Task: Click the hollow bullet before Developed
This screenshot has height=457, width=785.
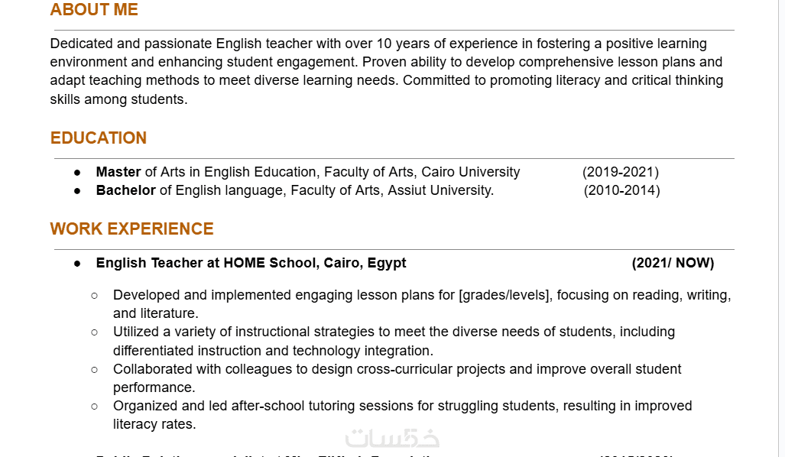Action: (x=95, y=295)
